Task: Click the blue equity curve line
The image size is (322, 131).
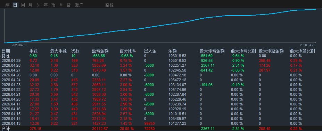Action: (160, 25)
